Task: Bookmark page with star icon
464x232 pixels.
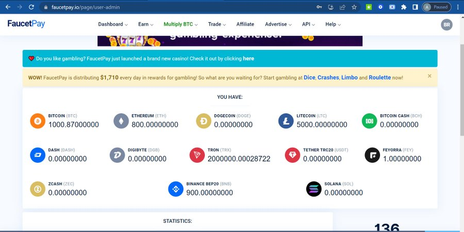Action: 354,7
